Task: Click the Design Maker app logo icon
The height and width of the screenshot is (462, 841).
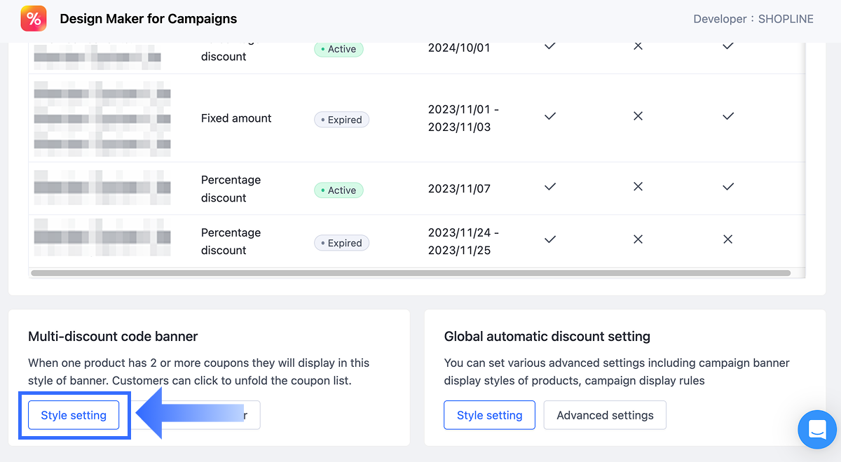Action: click(34, 19)
